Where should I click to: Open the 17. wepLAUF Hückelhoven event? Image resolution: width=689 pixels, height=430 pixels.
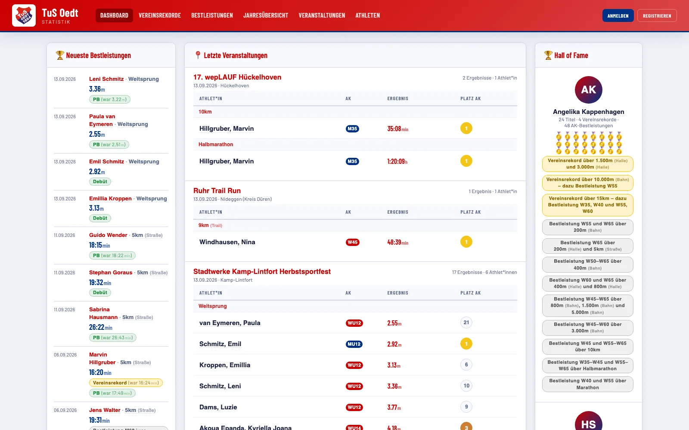coord(237,77)
